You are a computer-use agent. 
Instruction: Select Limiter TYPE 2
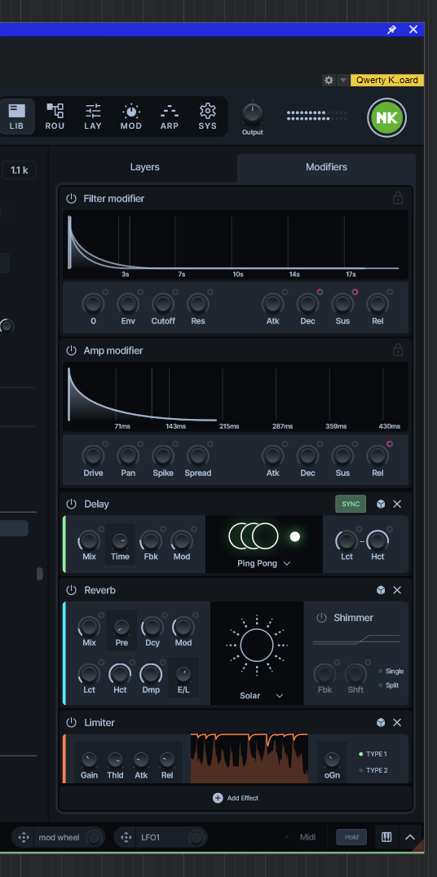373,770
